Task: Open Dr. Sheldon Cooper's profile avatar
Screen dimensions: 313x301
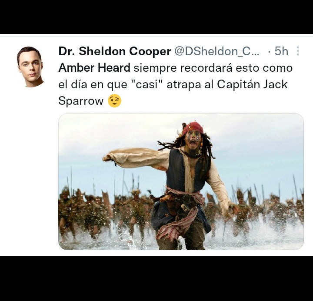Action: [30, 67]
